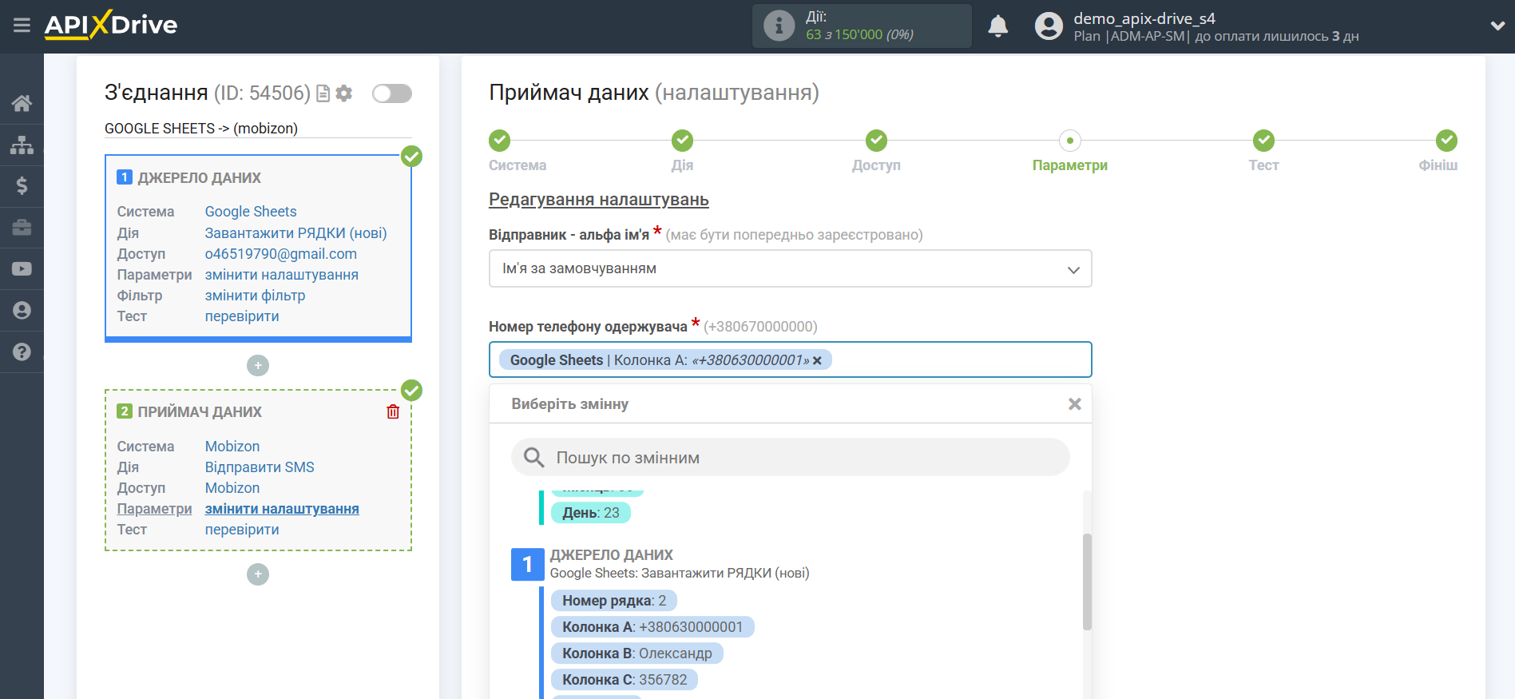Select the День: 23 variable
The image size is (1515, 699).
[591, 513]
